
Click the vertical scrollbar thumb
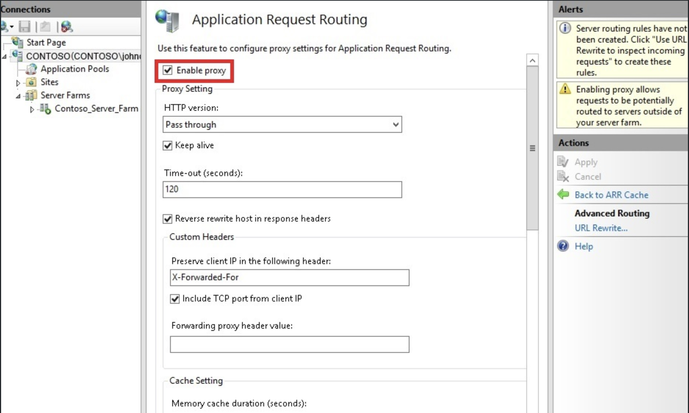(533, 148)
